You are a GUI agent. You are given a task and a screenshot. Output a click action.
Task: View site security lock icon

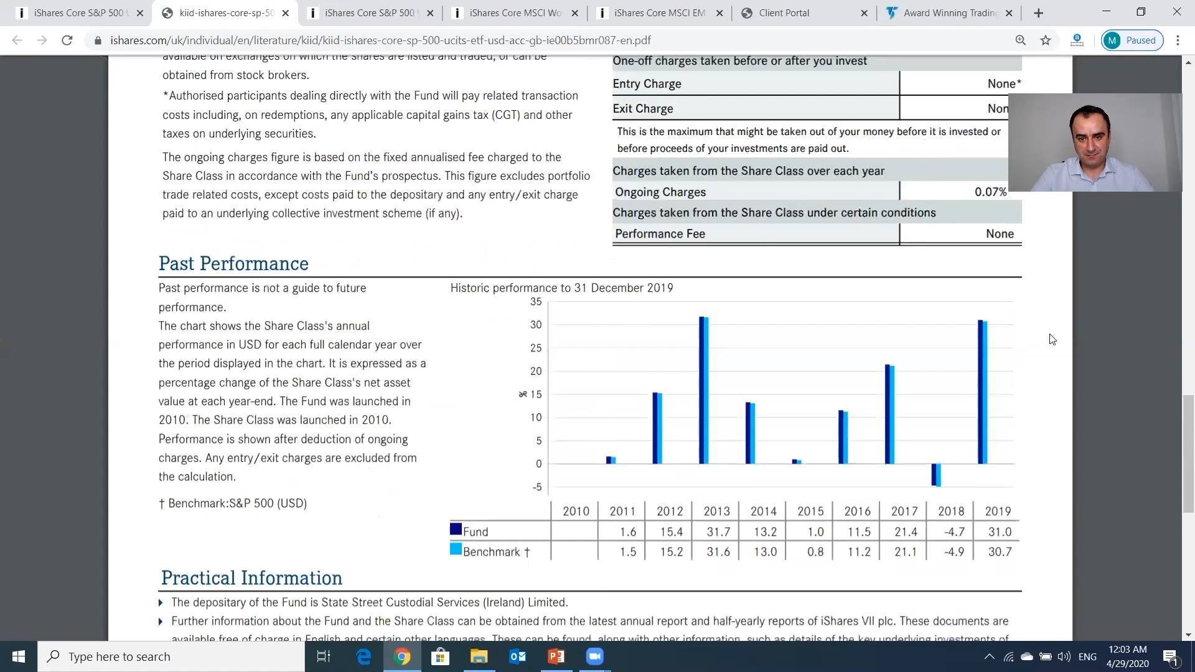coord(98,40)
